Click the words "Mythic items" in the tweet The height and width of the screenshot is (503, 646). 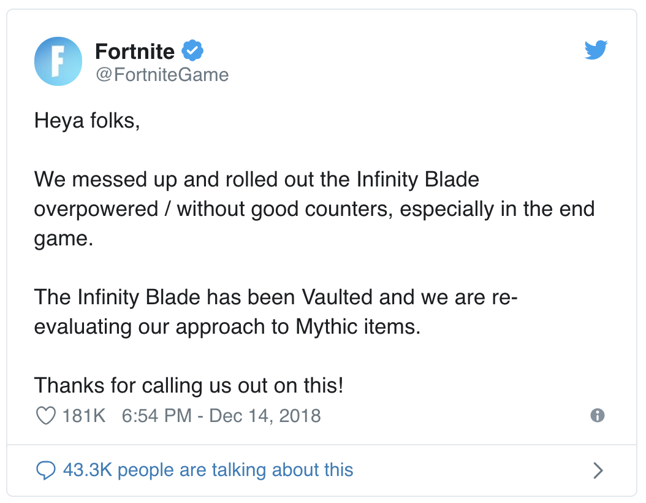point(357,327)
